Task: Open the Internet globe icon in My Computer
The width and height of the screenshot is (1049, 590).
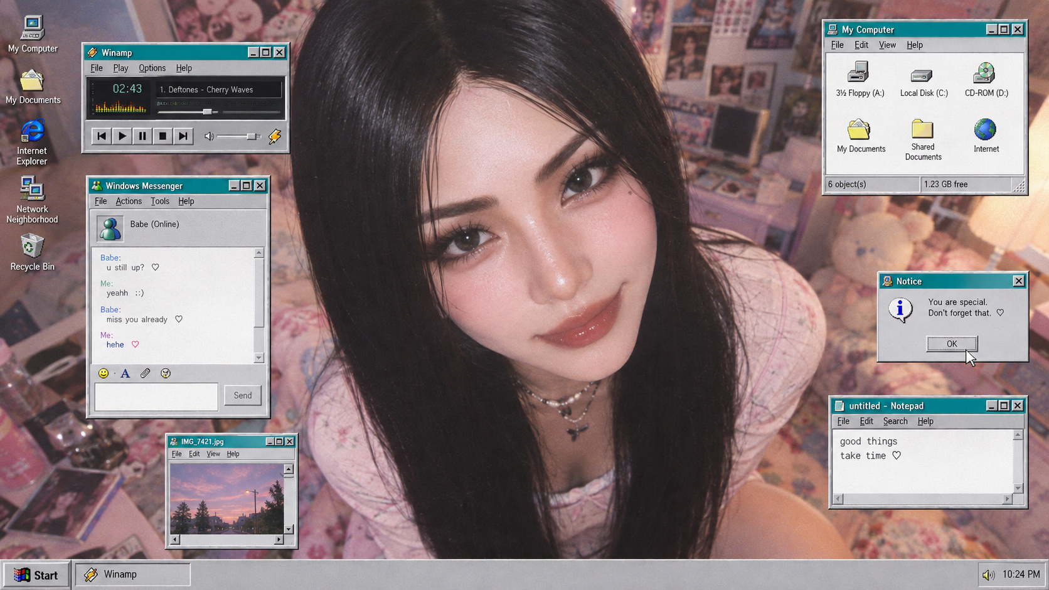Action: pos(986,136)
